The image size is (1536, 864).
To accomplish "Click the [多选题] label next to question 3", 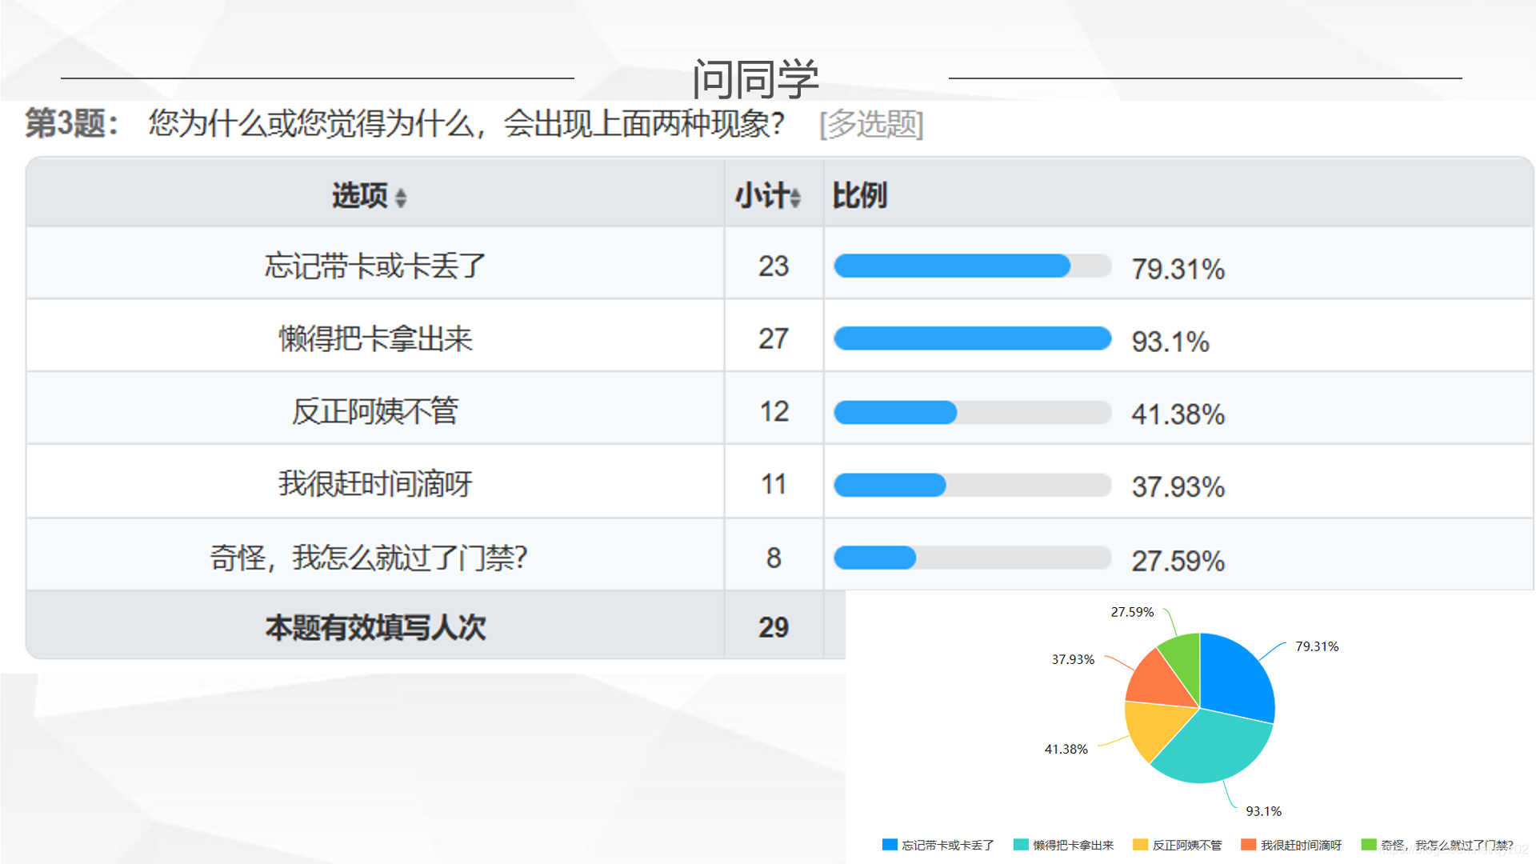I will click(x=870, y=125).
